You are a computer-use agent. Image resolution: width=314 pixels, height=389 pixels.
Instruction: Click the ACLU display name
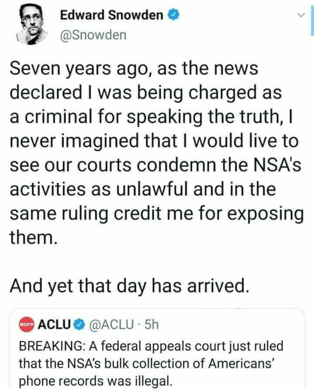[x=55, y=324]
